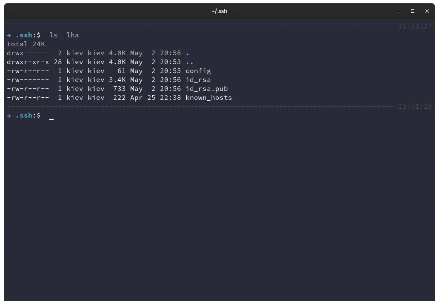Screen dimensions: 439x305
Task: Click the timestamp 21:01:27
Action: (415, 26)
